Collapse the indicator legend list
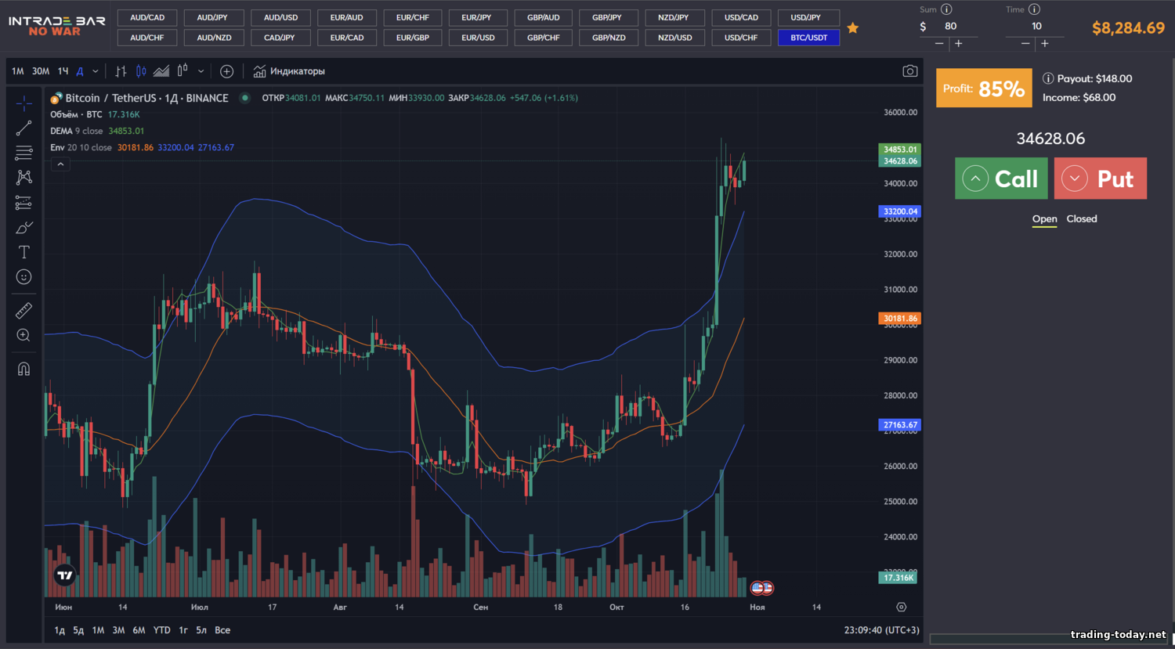The width and height of the screenshot is (1175, 649). [60, 164]
